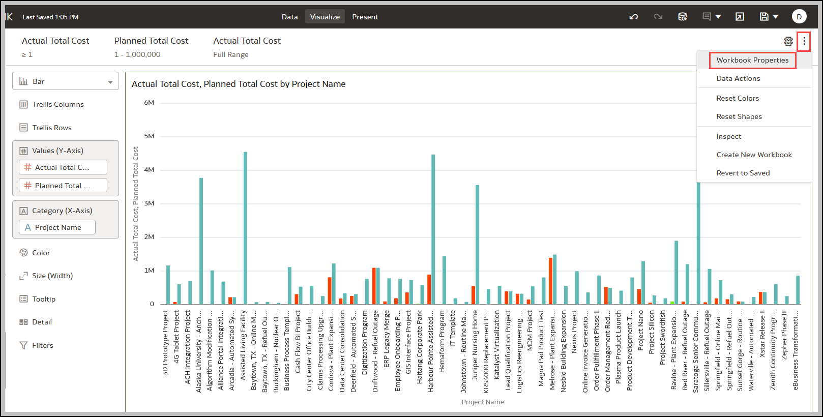Select the Actual Total Cost measure chip
The image size is (823, 417).
63,167
